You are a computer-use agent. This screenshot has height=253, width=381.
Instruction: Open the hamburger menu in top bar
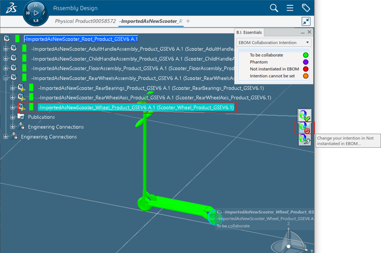coord(290,8)
